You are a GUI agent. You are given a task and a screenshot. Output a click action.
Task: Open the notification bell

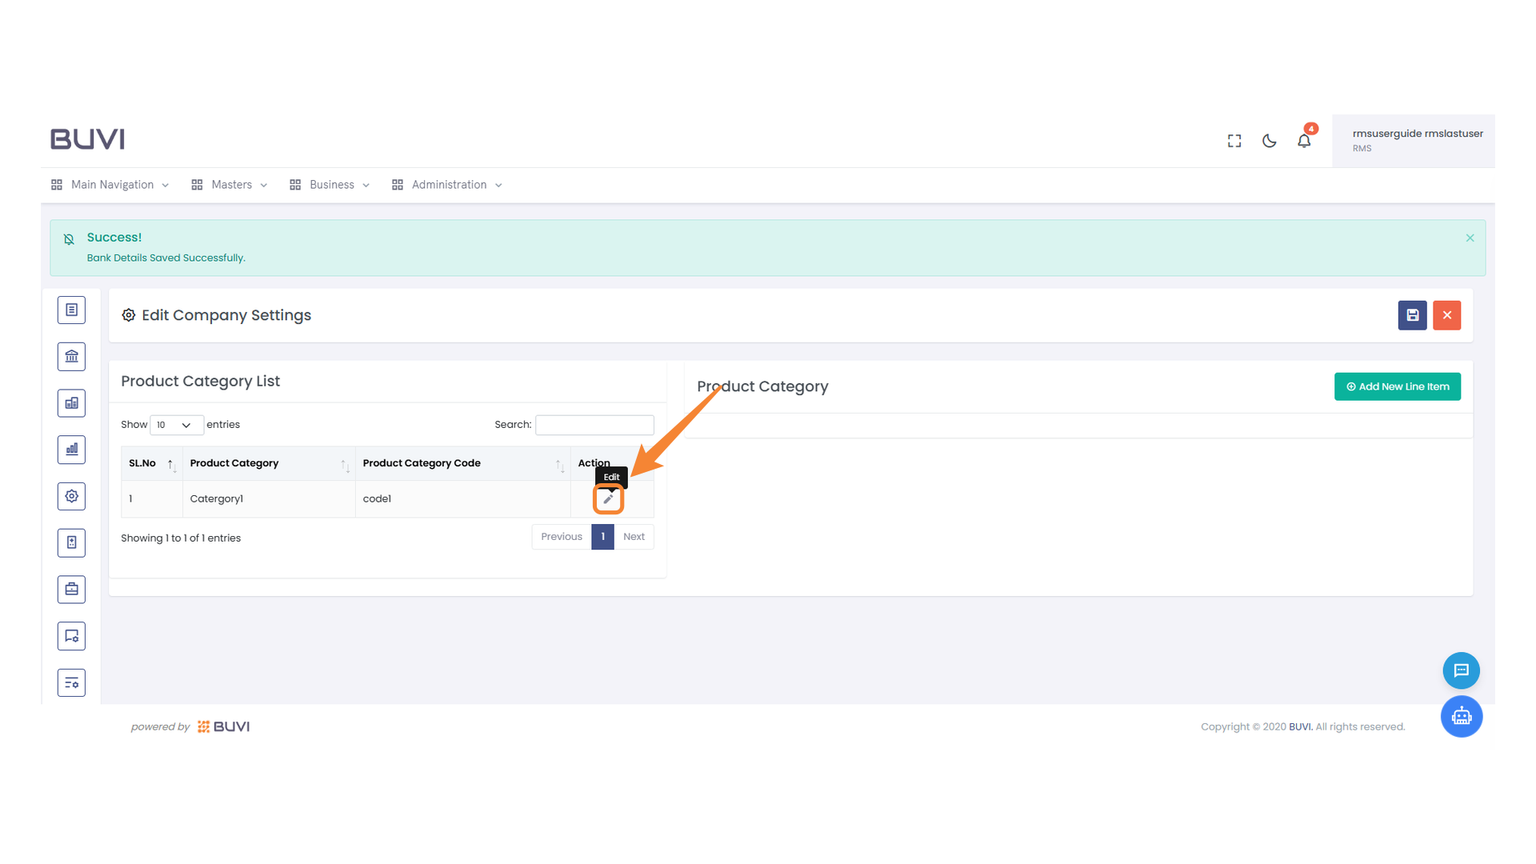coord(1304,141)
